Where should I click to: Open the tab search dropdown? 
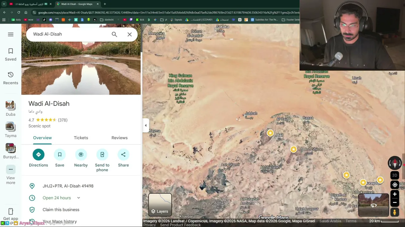[x=4, y=4]
